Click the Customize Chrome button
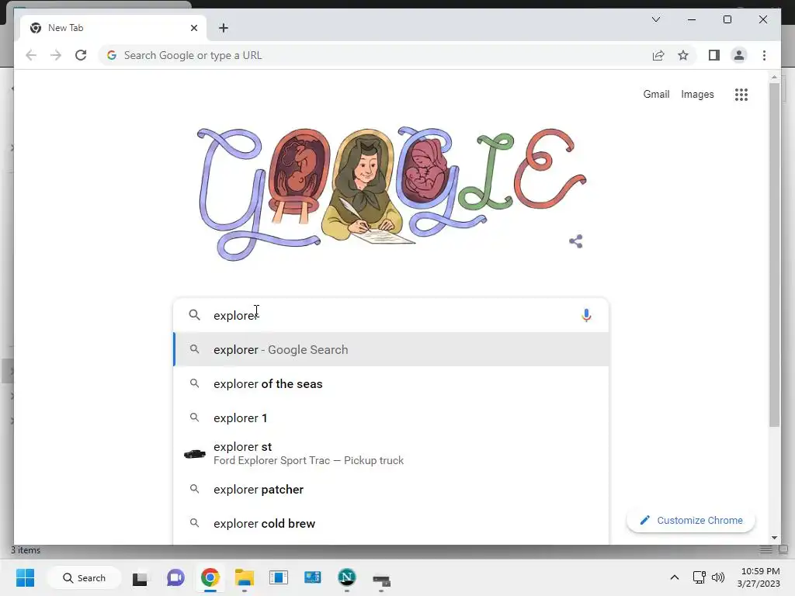Image resolution: width=795 pixels, height=596 pixels. pyautogui.click(x=691, y=521)
